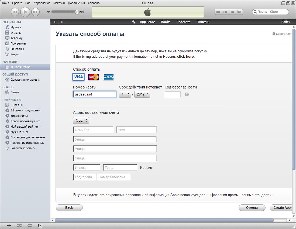
Task: Open the App Store tab
Action: (147, 22)
